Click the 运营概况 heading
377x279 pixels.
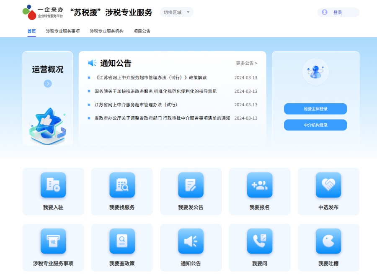coord(48,69)
